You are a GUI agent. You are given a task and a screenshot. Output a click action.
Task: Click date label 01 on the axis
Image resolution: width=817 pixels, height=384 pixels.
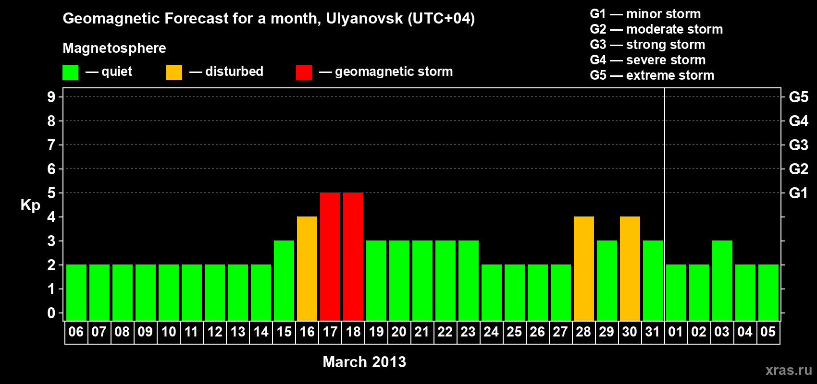tap(676, 332)
